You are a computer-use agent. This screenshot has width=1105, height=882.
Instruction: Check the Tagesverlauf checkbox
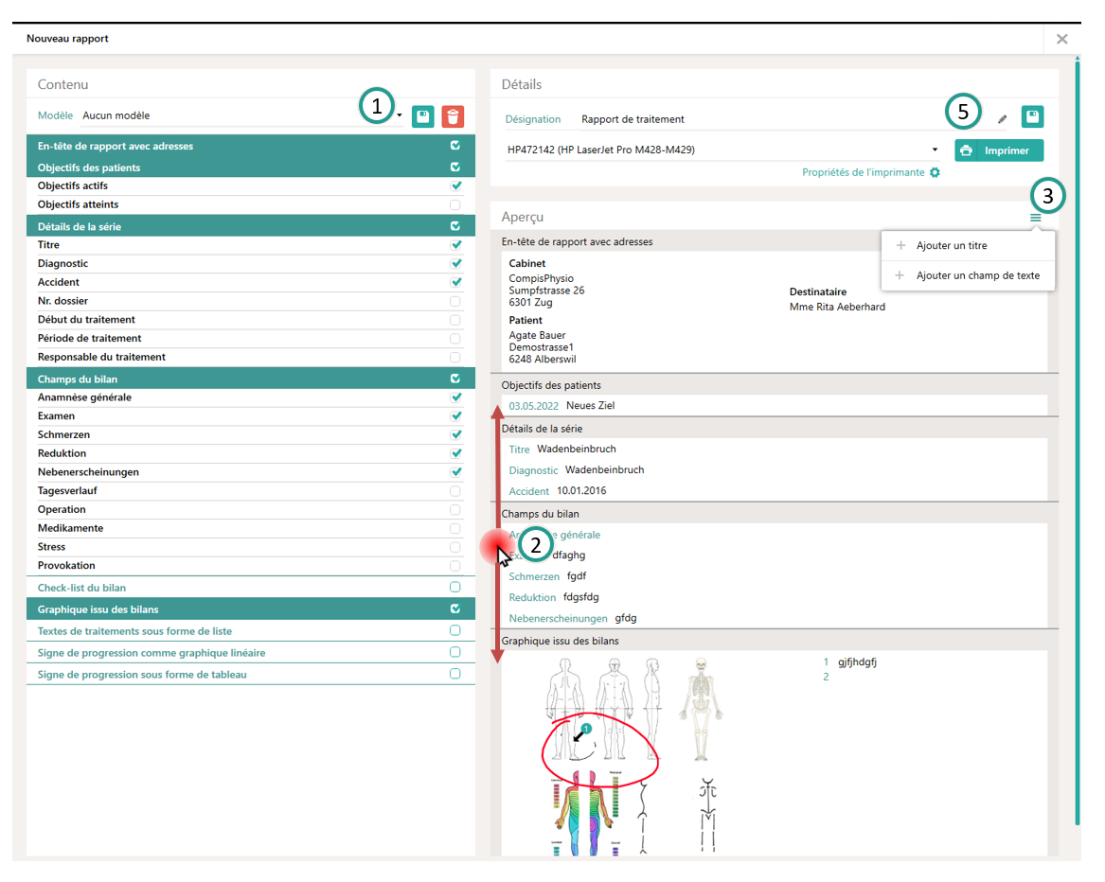[x=455, y=491]
